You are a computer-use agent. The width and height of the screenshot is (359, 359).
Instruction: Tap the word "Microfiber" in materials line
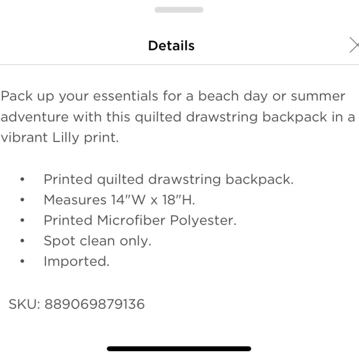pyautogui.click(x=131, y=220)
